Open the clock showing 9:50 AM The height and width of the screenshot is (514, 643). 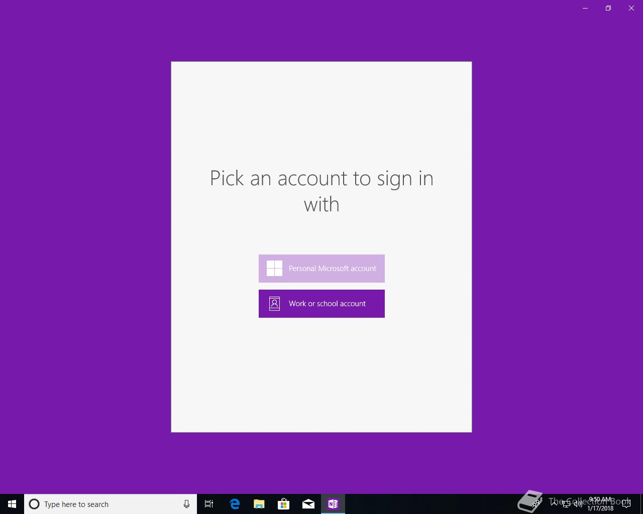point(600,504)
